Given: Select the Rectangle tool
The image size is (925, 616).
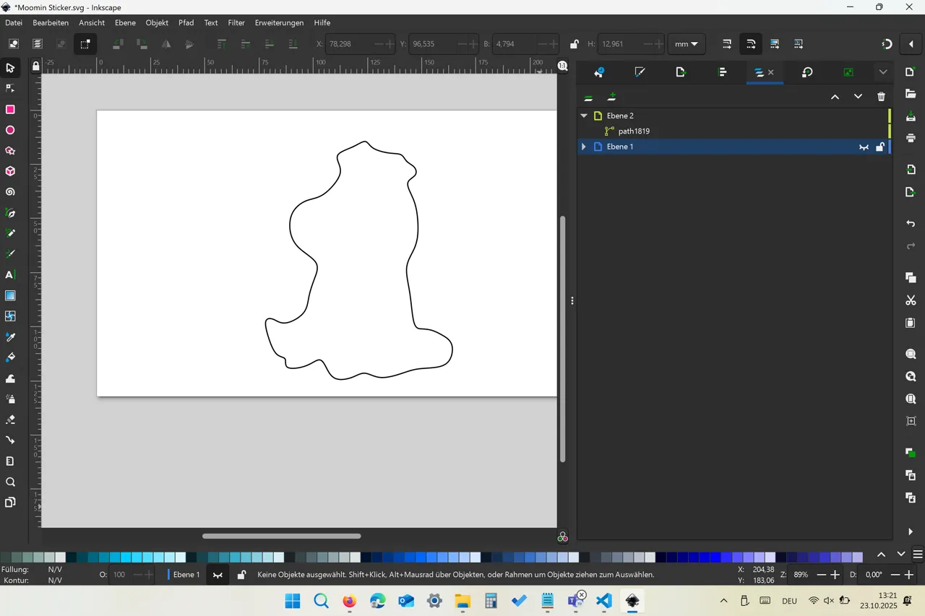Looking at the screenshot, I should 10,110.
